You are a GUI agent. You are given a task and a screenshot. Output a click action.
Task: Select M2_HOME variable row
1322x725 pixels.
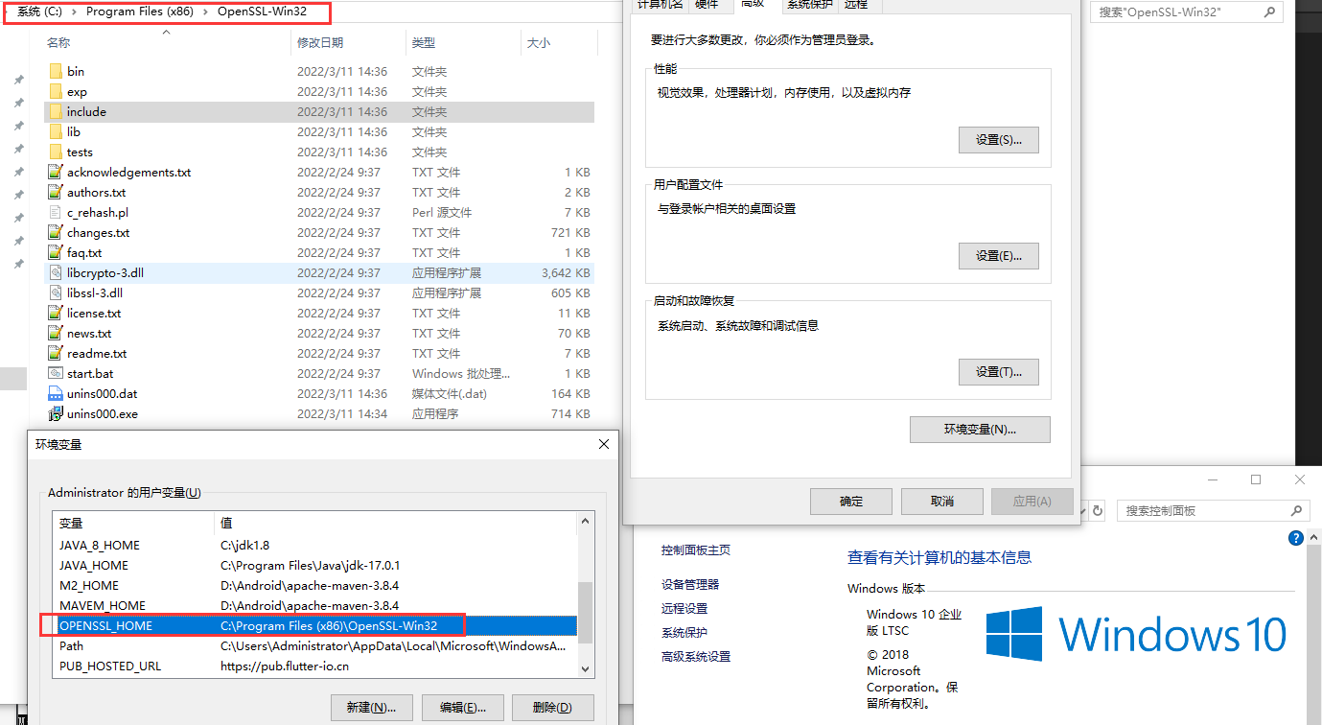click(x=314, y=585)
